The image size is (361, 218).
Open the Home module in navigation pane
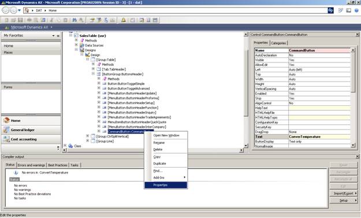point(31,120)
